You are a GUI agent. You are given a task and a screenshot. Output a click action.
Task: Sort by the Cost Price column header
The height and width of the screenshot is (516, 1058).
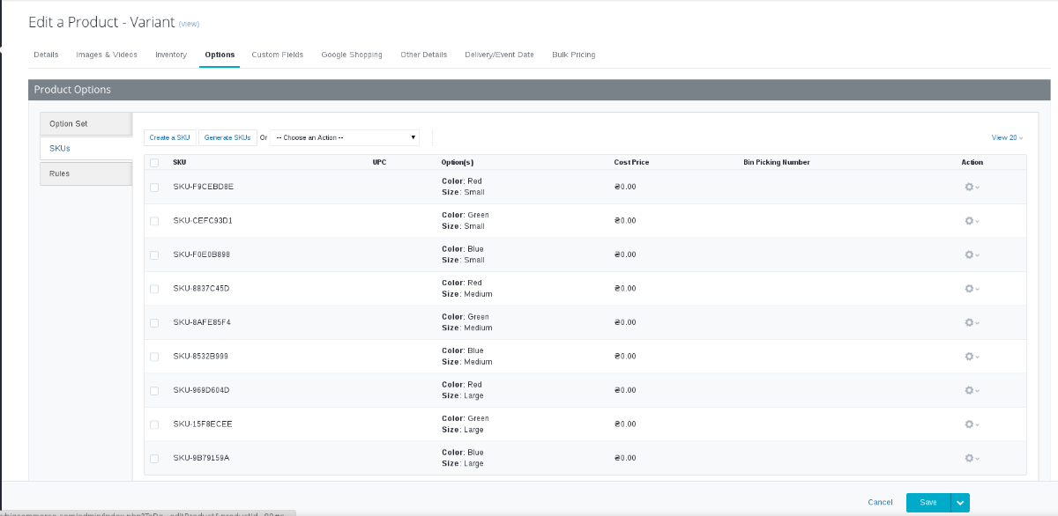click(x=631, y=163)
